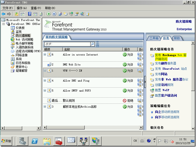Open the blue Help question-mark toolbar icon
The image size is (196, 147).
(30, 14)
